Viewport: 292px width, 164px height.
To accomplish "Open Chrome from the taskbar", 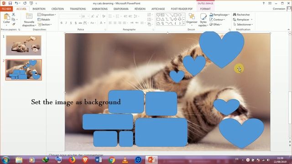I will tap(112, 160).
